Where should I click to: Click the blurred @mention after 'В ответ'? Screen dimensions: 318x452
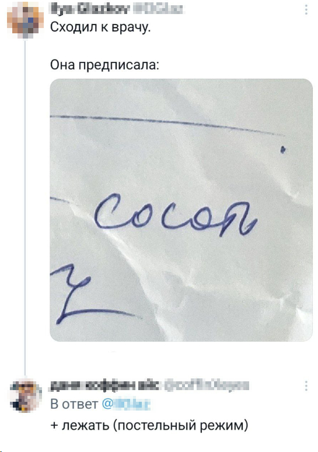(x=126, y=404)
